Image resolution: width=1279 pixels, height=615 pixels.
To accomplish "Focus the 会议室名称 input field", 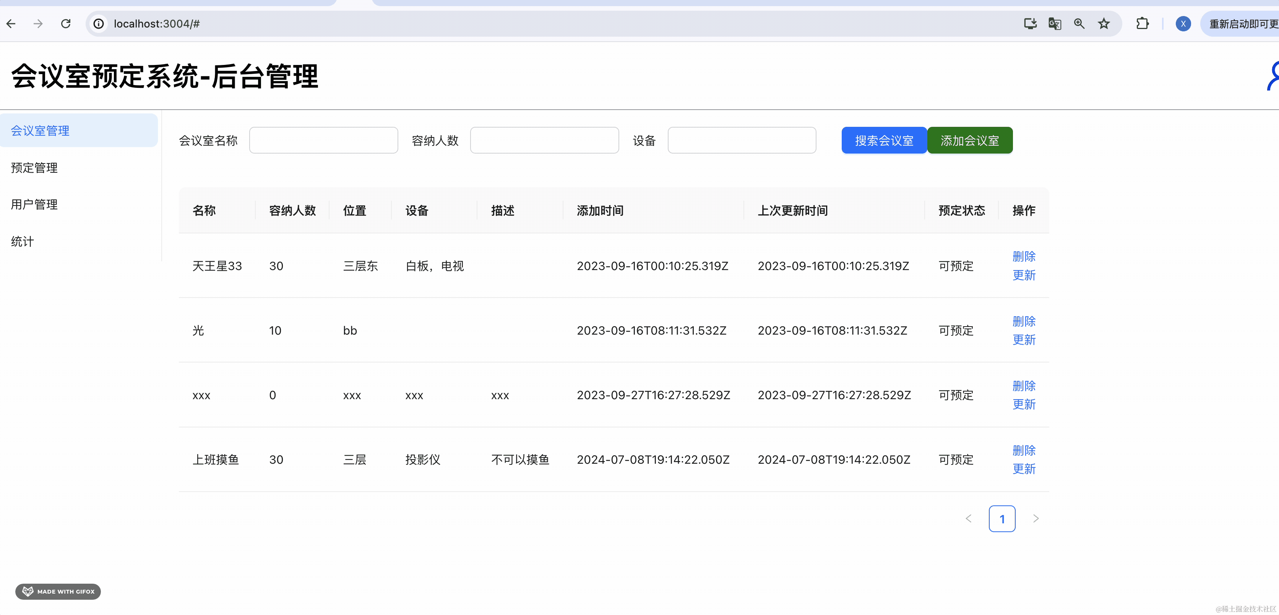I will coord(323,141).
